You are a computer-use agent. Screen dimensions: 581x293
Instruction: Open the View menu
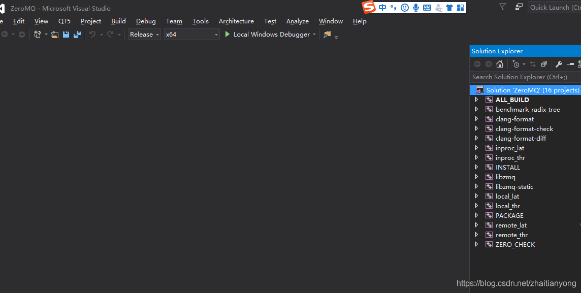pos(41,21)
